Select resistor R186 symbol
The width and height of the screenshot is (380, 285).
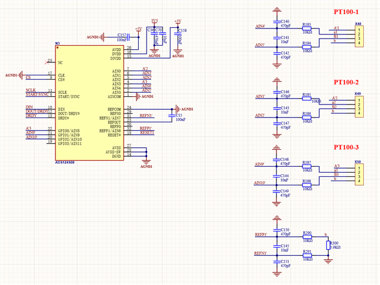307,118
